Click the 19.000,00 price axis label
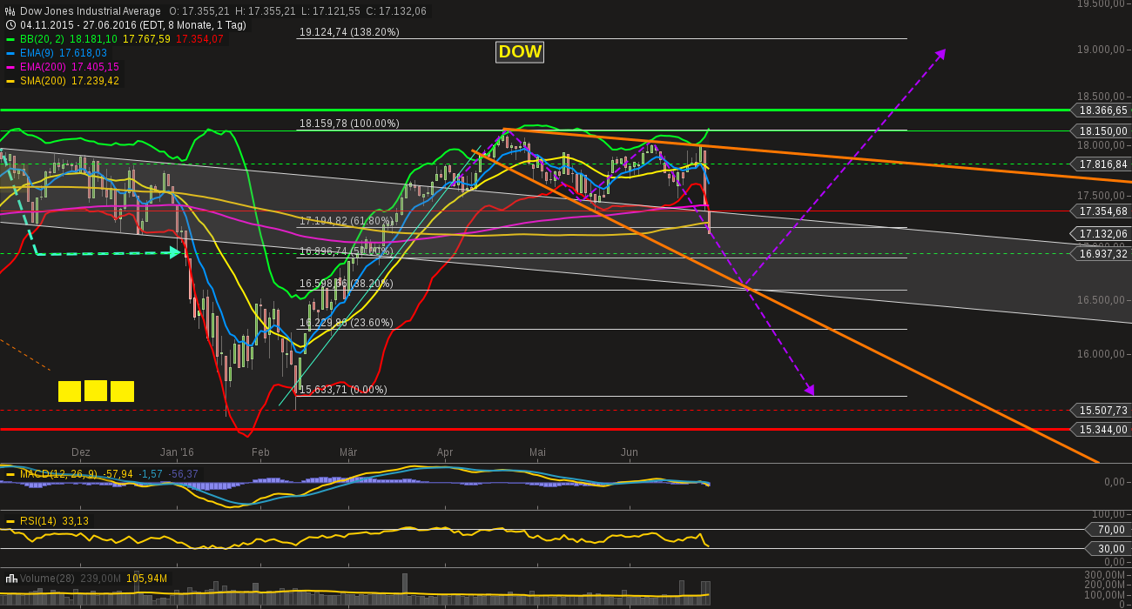 pyautogui.click(x=1101, y=50)
